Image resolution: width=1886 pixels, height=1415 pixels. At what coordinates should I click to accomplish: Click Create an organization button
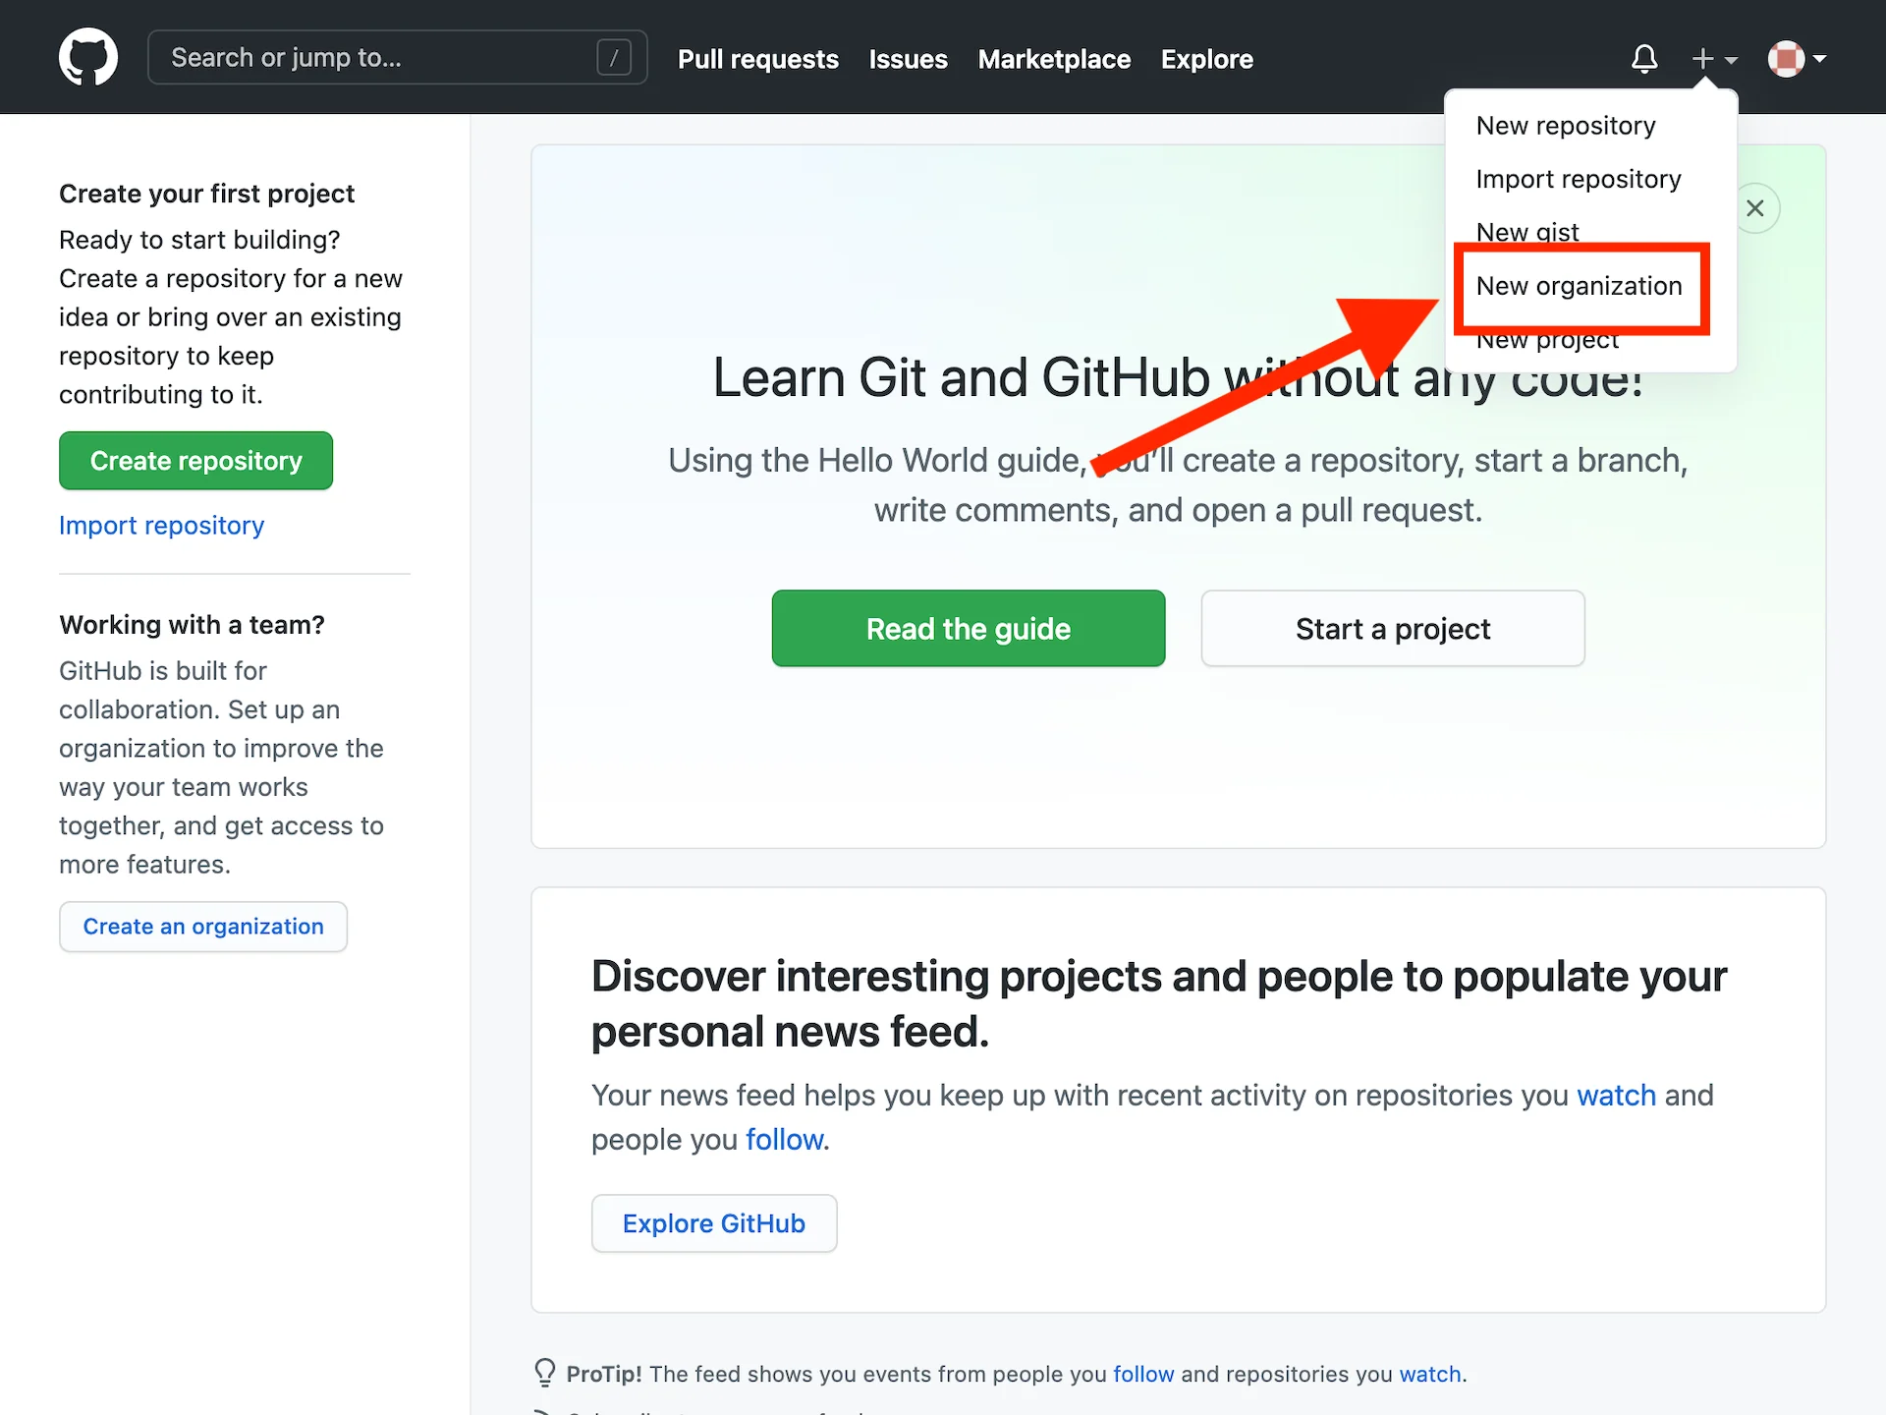click(203, 927)
